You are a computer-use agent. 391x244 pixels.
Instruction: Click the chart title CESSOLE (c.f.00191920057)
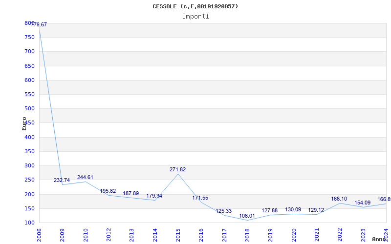pyautogui.click(x=195, y=6)
